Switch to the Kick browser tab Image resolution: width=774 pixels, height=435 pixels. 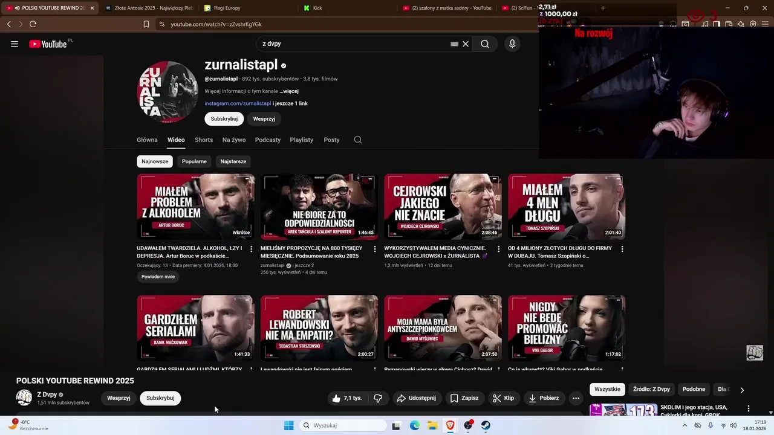[x=317, y=8]
